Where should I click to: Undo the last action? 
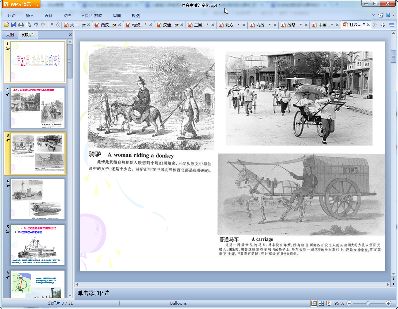[36, 25]
